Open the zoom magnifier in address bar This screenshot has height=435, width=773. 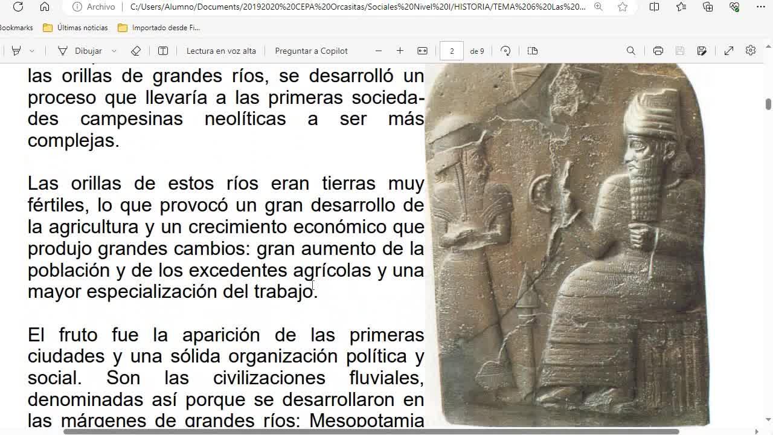[x=598, y=7]
